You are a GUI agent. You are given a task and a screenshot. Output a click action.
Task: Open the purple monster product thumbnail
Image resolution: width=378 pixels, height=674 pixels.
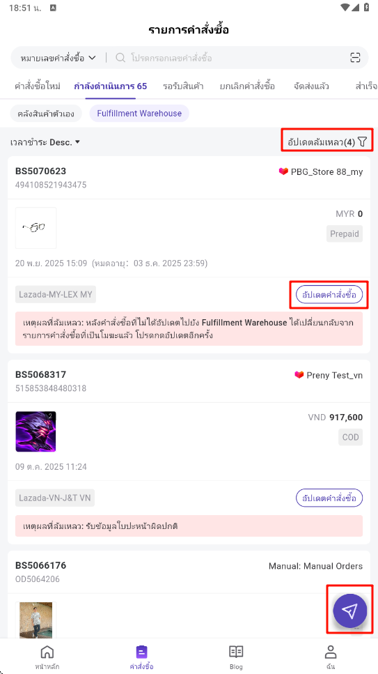point(36,431)
